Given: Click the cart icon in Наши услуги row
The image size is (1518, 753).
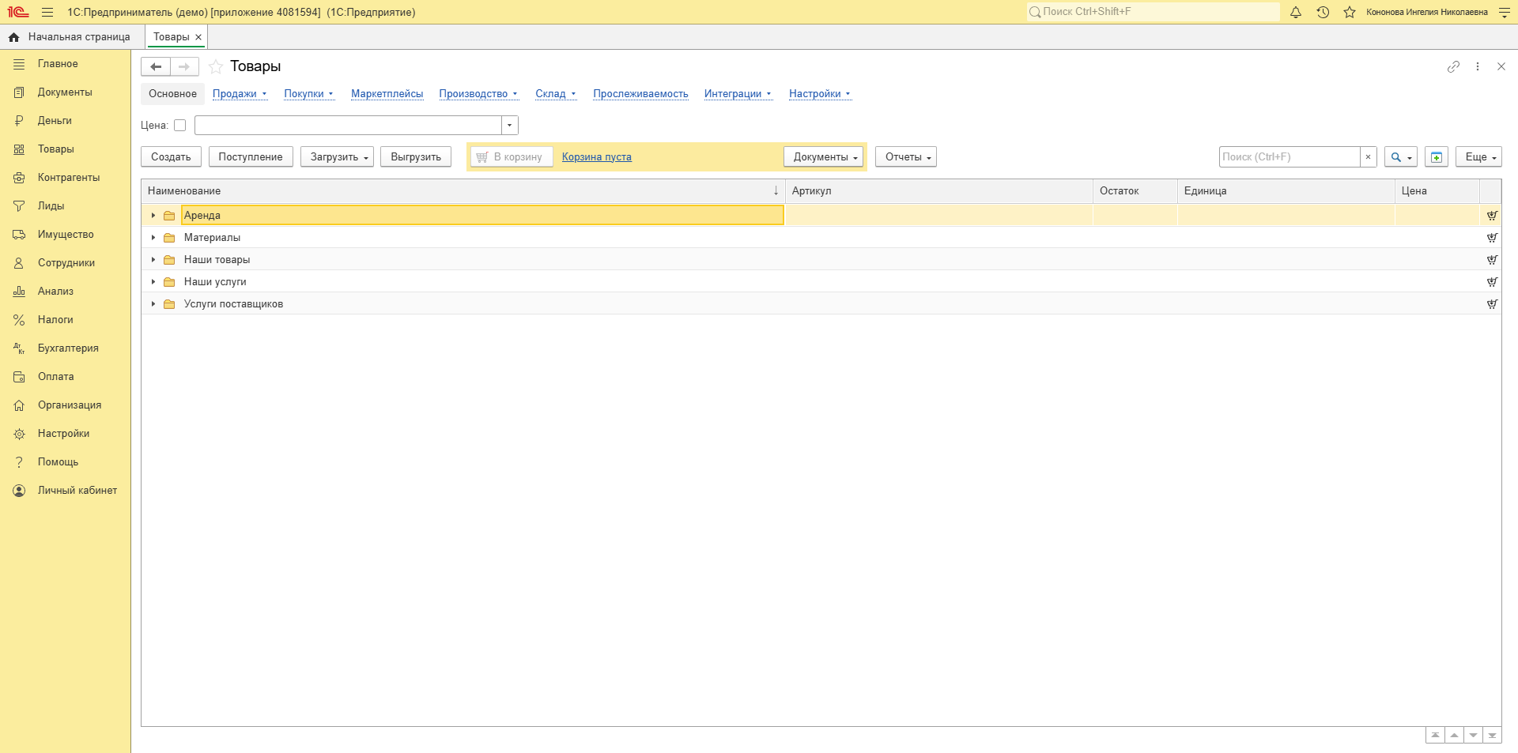Looking at the screenshot, I should coord(1492,281).
